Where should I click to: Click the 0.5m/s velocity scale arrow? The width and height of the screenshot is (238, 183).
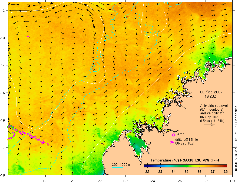[209, 125]
